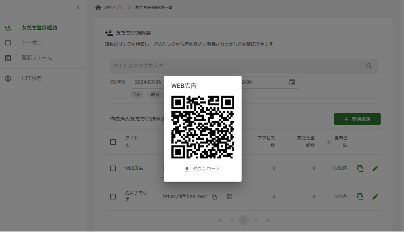Viewport: 404px width, 232px height.
Task: Click the https://liff.line.me URL in 広告チラシ用 row
Action: (185, 197)
